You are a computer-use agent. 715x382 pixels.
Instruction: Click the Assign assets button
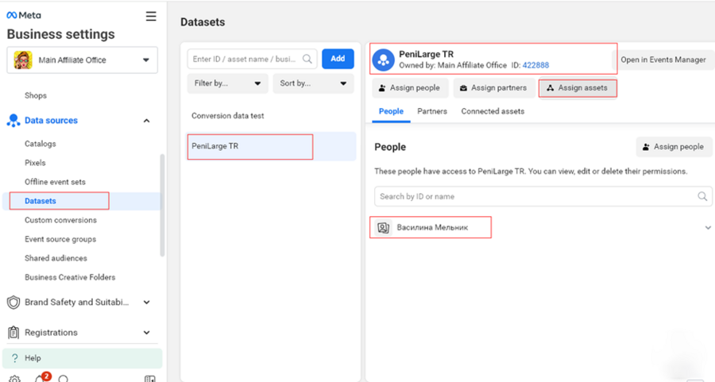(x=578, y=88)
